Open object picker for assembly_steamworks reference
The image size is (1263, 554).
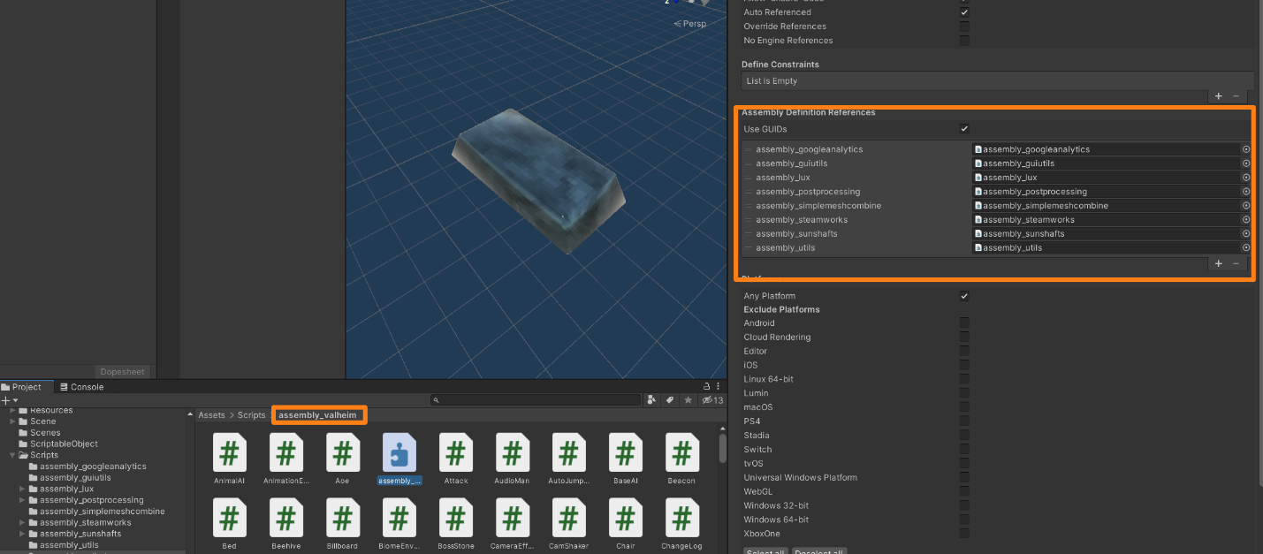coord(1246,220)
